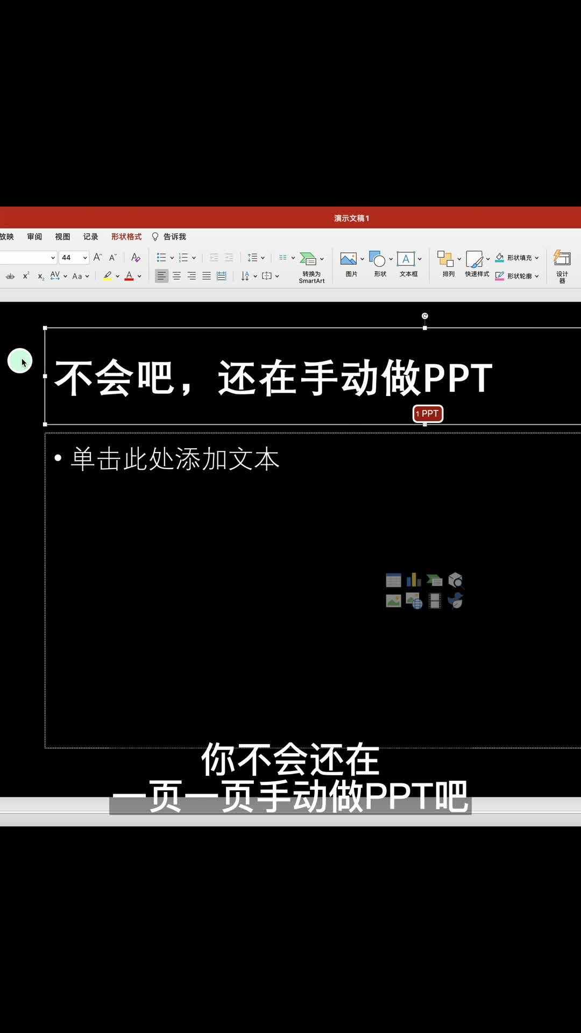Insert a chart from the placeholder icons

(x=414, y=580)
